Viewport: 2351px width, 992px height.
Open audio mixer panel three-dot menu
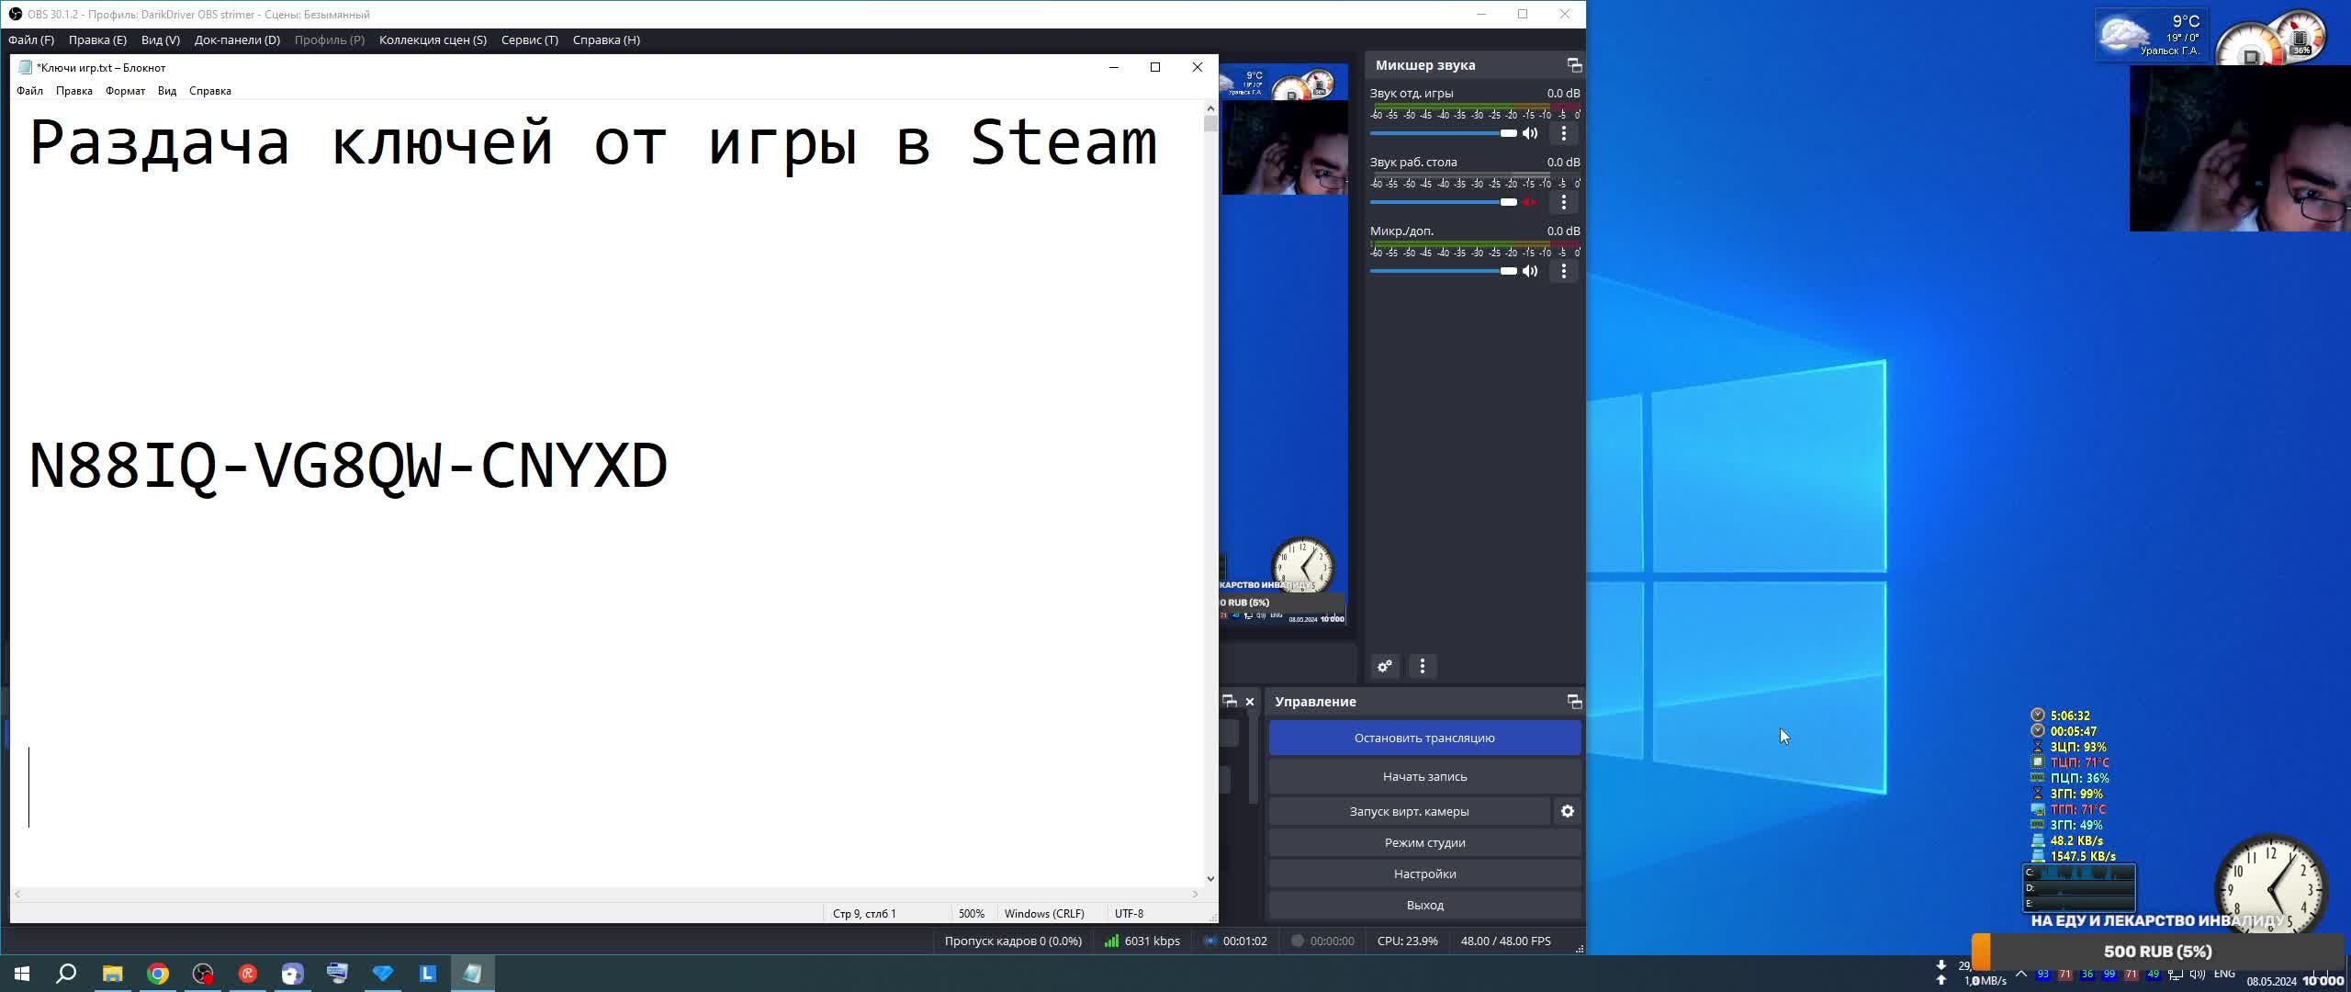pyautogui.click(x=1423, y=666)
